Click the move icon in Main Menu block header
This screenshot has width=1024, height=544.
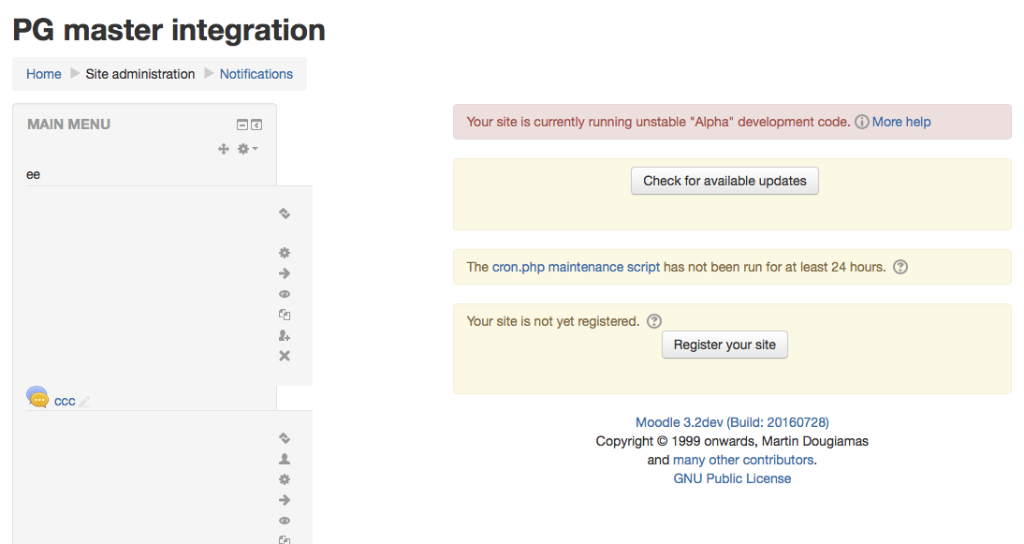click(224, 149)
